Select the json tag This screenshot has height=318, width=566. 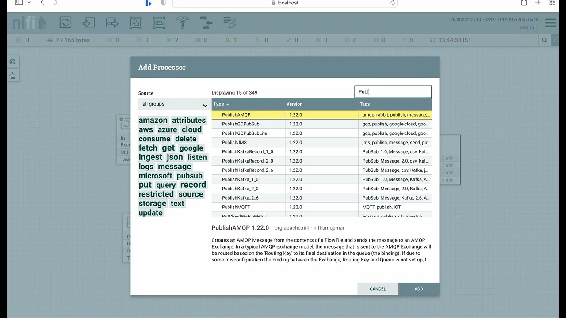(175, 157)
